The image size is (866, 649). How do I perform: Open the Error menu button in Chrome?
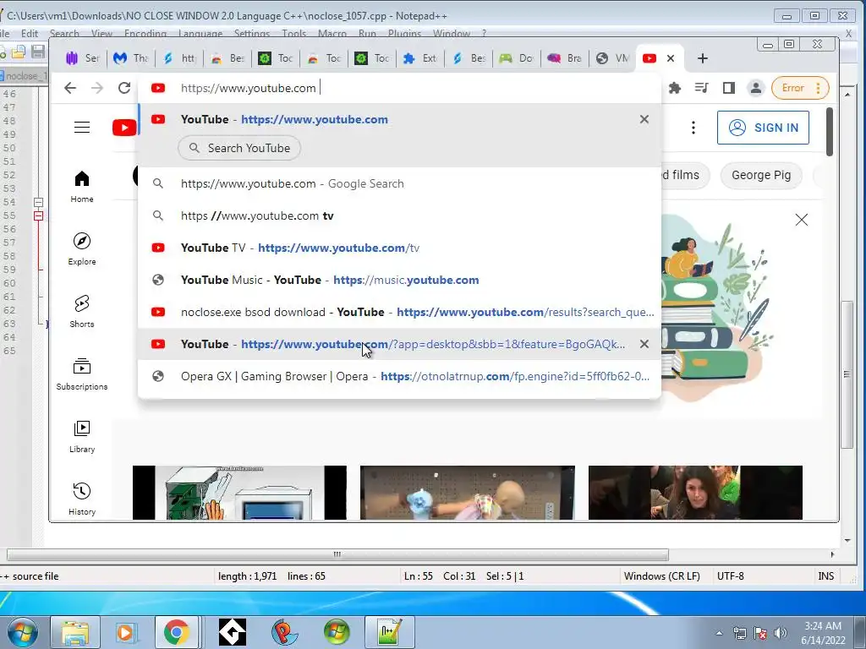point(800,88)
